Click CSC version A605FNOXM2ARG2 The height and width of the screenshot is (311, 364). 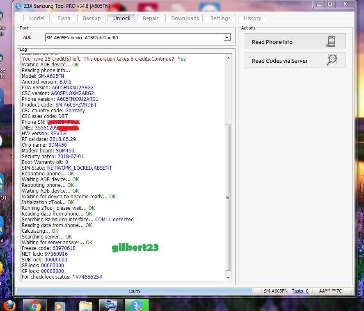click(72, 93)
